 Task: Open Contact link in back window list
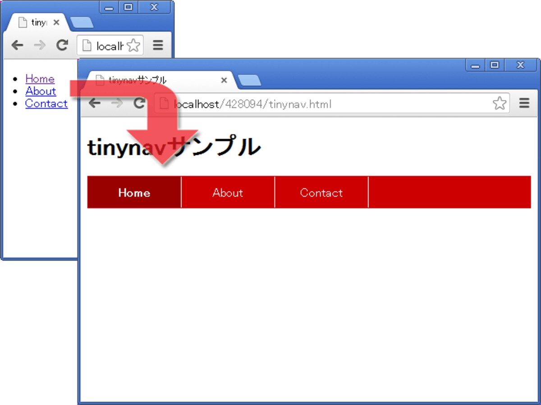[x=46, y=103]
